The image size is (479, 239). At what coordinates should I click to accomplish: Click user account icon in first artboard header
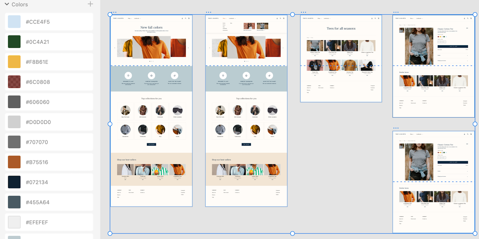[x=182, y=18]
